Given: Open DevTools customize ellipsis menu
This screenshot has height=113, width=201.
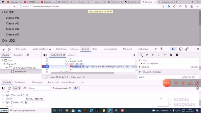Looking at the screenshot, I should pyautogui.click(x=193, y=49).
